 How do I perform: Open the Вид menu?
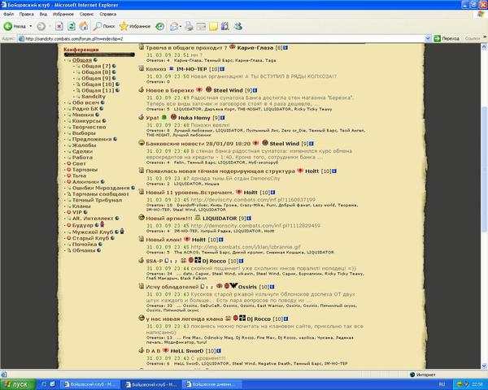(43, 15)
